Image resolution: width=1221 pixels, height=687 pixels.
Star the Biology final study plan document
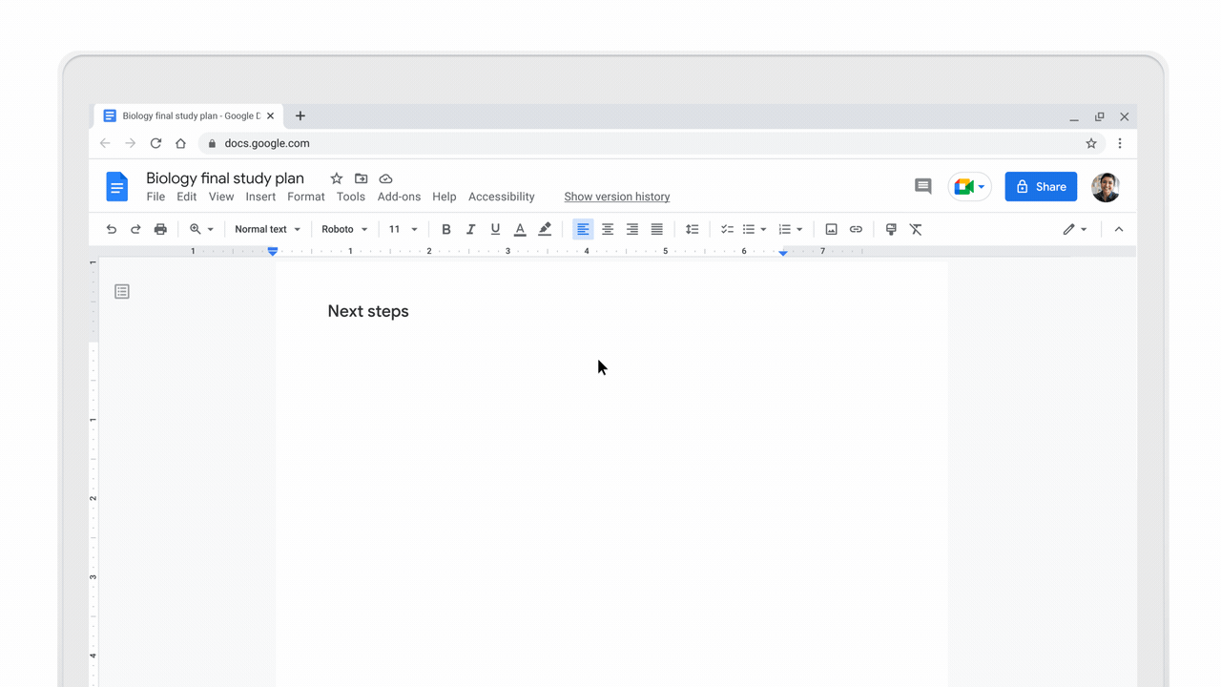[336, 178]
